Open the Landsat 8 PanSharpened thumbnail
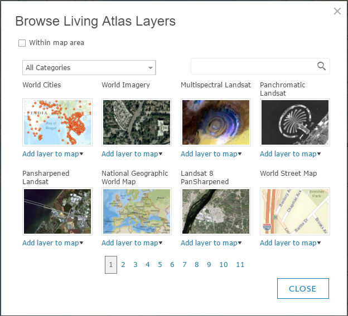348x316 pixels. tap(216, 211)
